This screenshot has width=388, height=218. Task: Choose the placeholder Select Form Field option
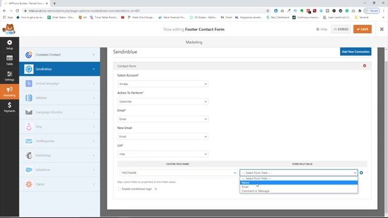[x=299, y=179]
